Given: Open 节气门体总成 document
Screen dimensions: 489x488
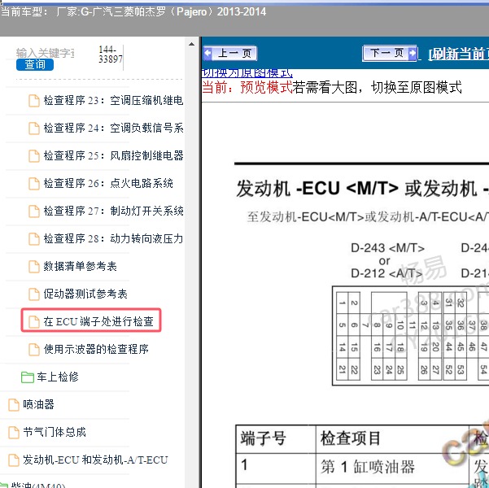Looking at the screenshot, I should point(55,432).
